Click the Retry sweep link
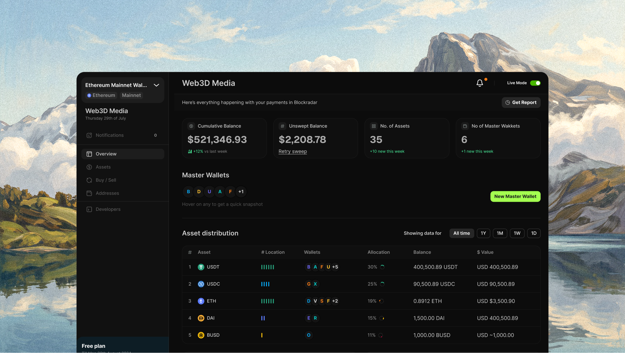625x353 pixels. click(x=293, y=151)
